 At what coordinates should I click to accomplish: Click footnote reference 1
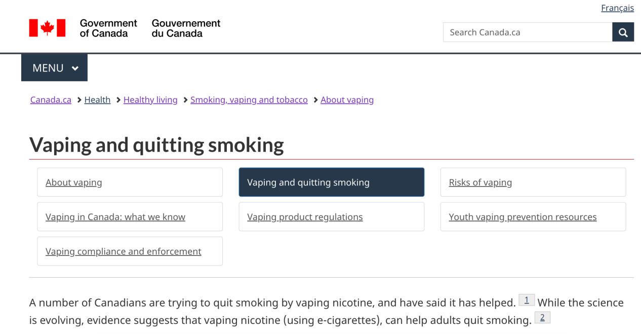click(x=527, y=300)
